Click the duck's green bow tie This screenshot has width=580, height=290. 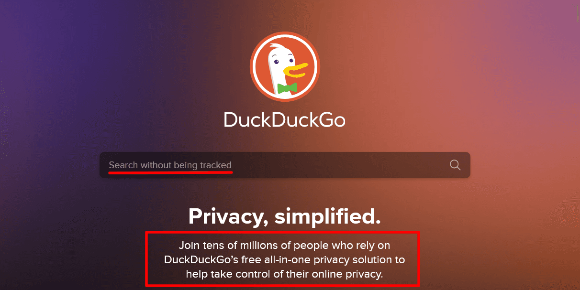(x=287, y=88)
